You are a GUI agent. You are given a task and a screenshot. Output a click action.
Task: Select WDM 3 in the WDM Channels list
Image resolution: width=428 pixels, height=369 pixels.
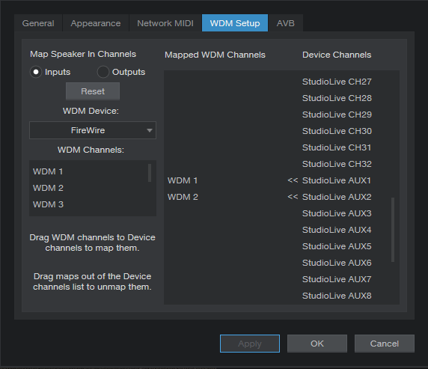point(49,204)
